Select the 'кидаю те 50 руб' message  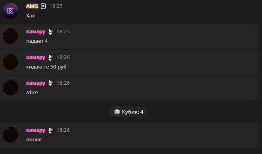click(x=46, y=67)
